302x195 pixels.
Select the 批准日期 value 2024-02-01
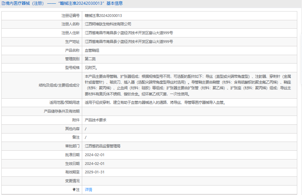pyautogui.click(x=95, y=155)
